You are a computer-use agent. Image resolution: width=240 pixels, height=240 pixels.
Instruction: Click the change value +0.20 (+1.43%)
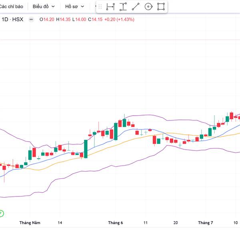[x=119, y=20]
